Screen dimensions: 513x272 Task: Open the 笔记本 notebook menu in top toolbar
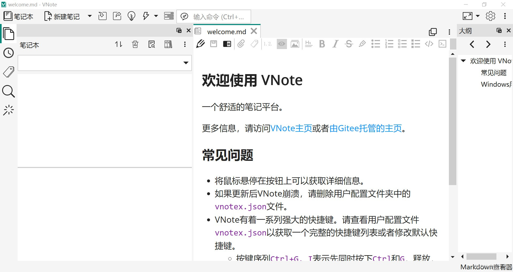(18, 16)
